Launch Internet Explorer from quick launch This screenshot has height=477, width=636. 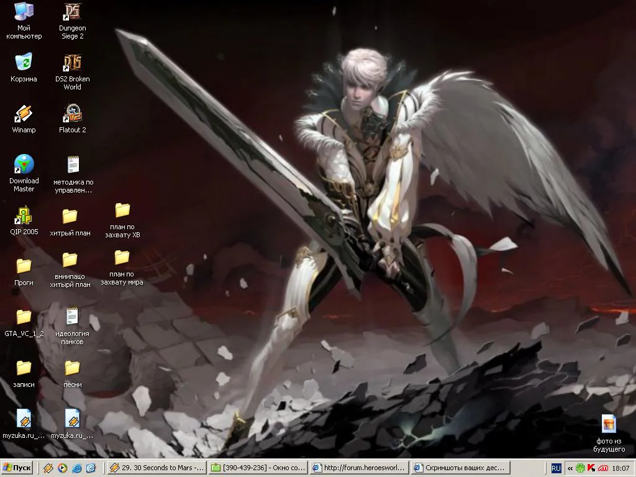click(76, 468)
